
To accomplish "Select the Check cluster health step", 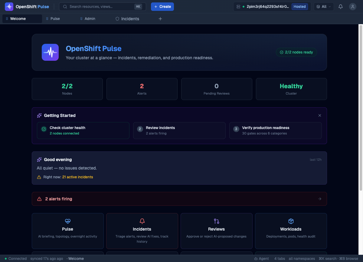I will 83,131.
